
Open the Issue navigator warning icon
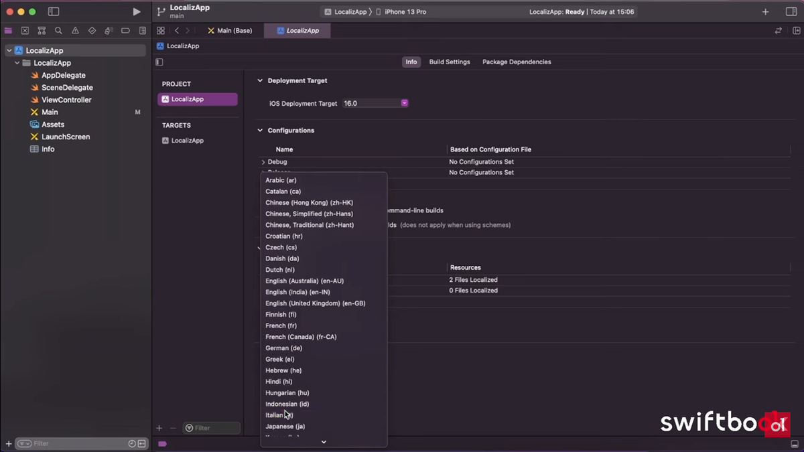(x=75, y=31)
